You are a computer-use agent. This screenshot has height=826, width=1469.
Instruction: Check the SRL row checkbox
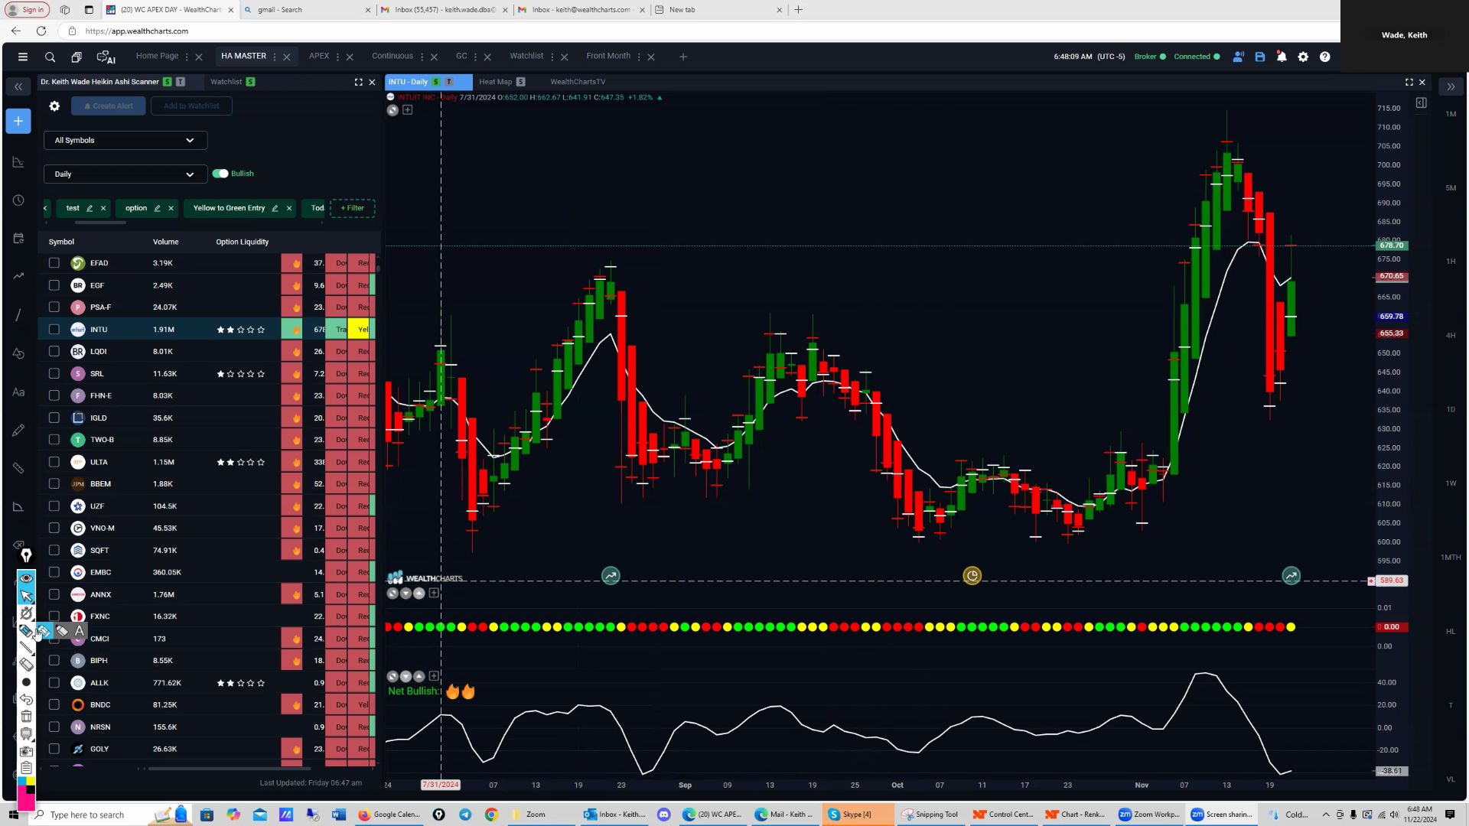click(x=54, y=374)
